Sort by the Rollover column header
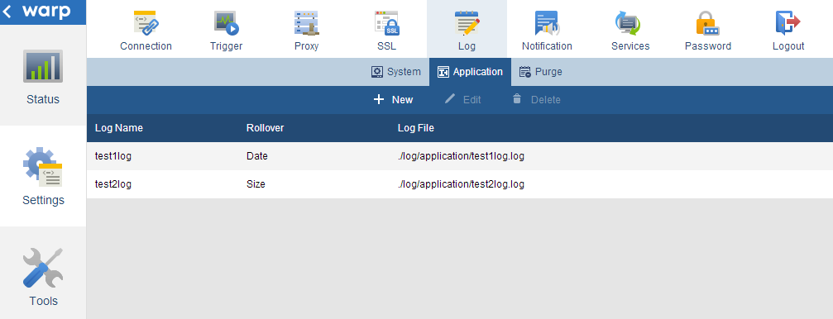Viewport: 833px width, 319px height. [x=265, y=128]
